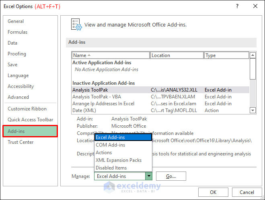Sort by Location column header
Image resolution: width=265 pixels, height=200 pixels.
(x=177, y=55)
